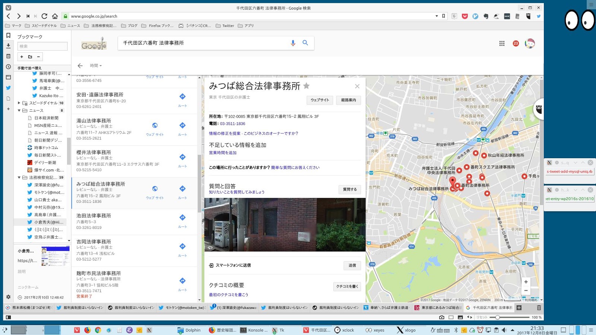596x335 pixels.
Task: Open the Google apps grid
Action: click(x=502, y=44)
